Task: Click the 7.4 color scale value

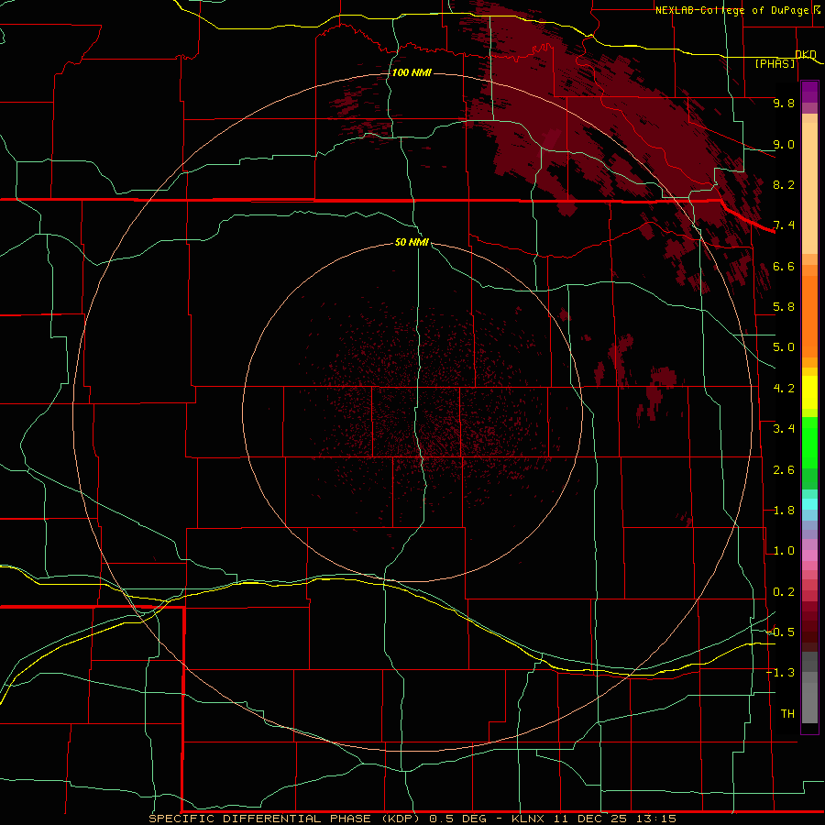Action: tap(784, 225)
